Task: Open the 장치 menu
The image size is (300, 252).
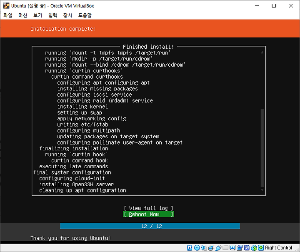Action: click(67, 15)
